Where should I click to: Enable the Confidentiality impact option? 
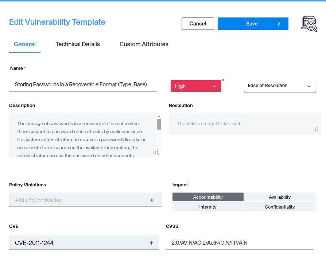tap(280, 207)
